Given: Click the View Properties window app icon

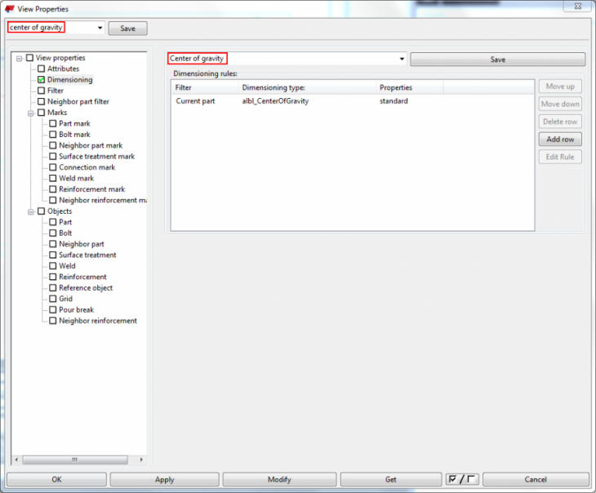Looking at the screenshot, I should point(10,9).
